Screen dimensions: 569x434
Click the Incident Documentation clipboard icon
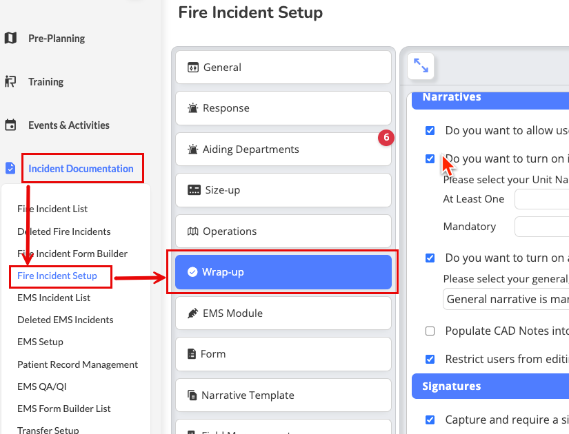tap(10, 168)
